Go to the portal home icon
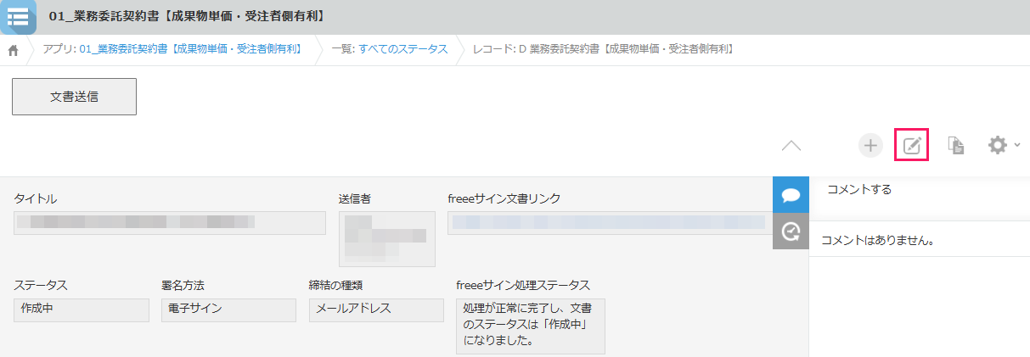Screen dimensions: 1030x357 point(14,50)
